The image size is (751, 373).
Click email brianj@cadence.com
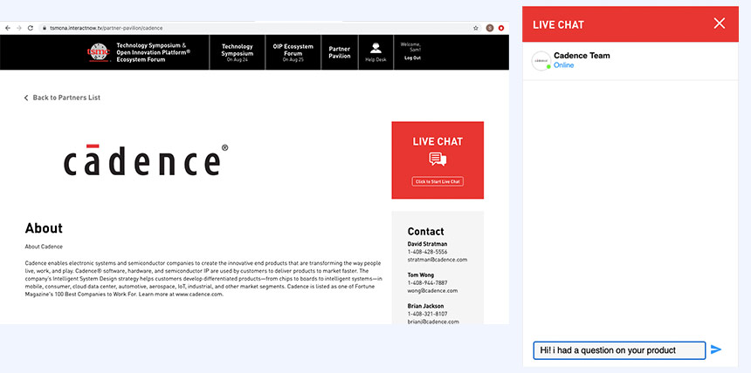pos(433,322)
